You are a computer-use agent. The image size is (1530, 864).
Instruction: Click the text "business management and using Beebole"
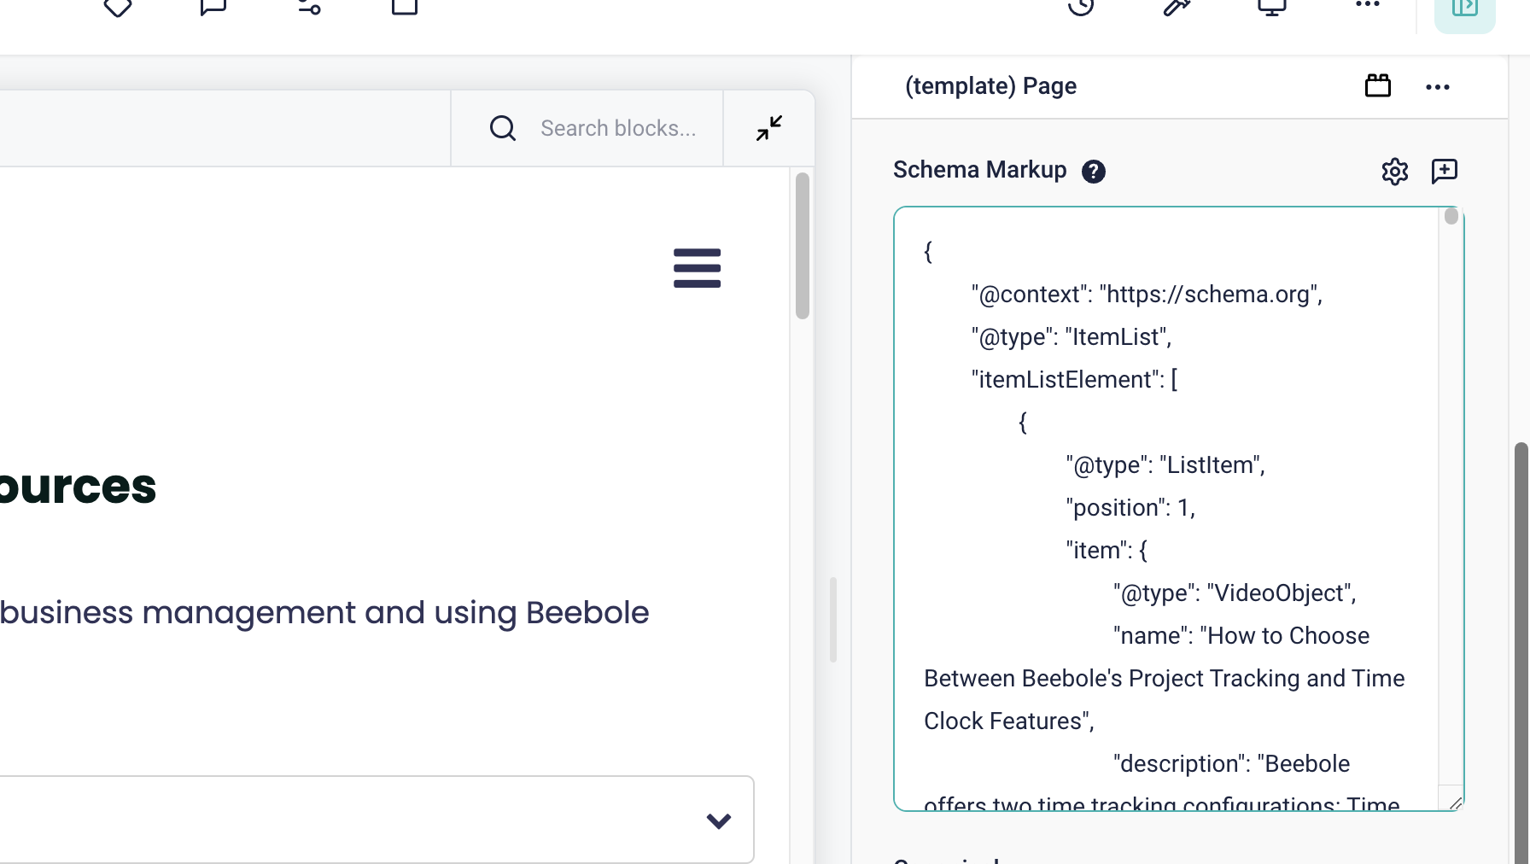pos(324,613)
